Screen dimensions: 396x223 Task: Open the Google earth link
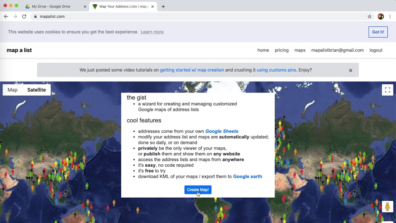(247, 177)
